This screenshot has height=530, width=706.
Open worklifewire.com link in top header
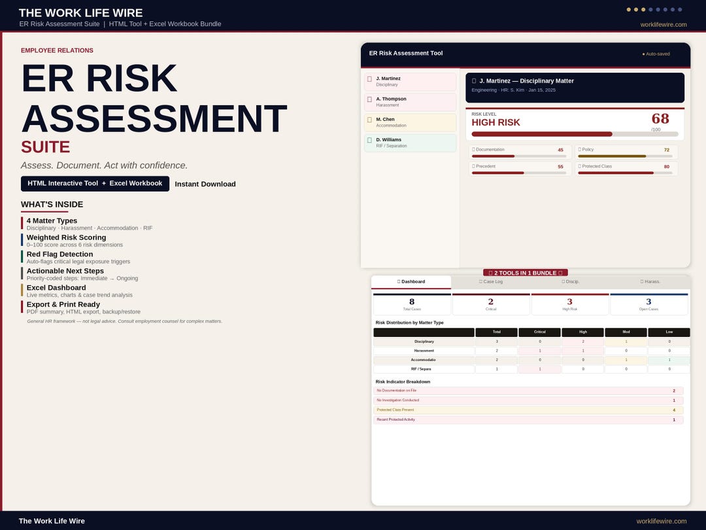tap(664, 25)
